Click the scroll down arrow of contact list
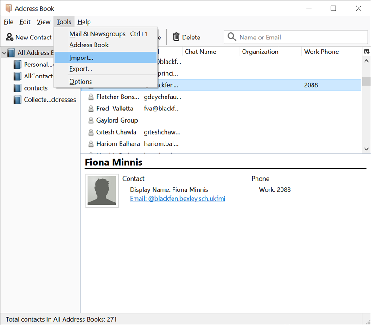 click(366, 149)
